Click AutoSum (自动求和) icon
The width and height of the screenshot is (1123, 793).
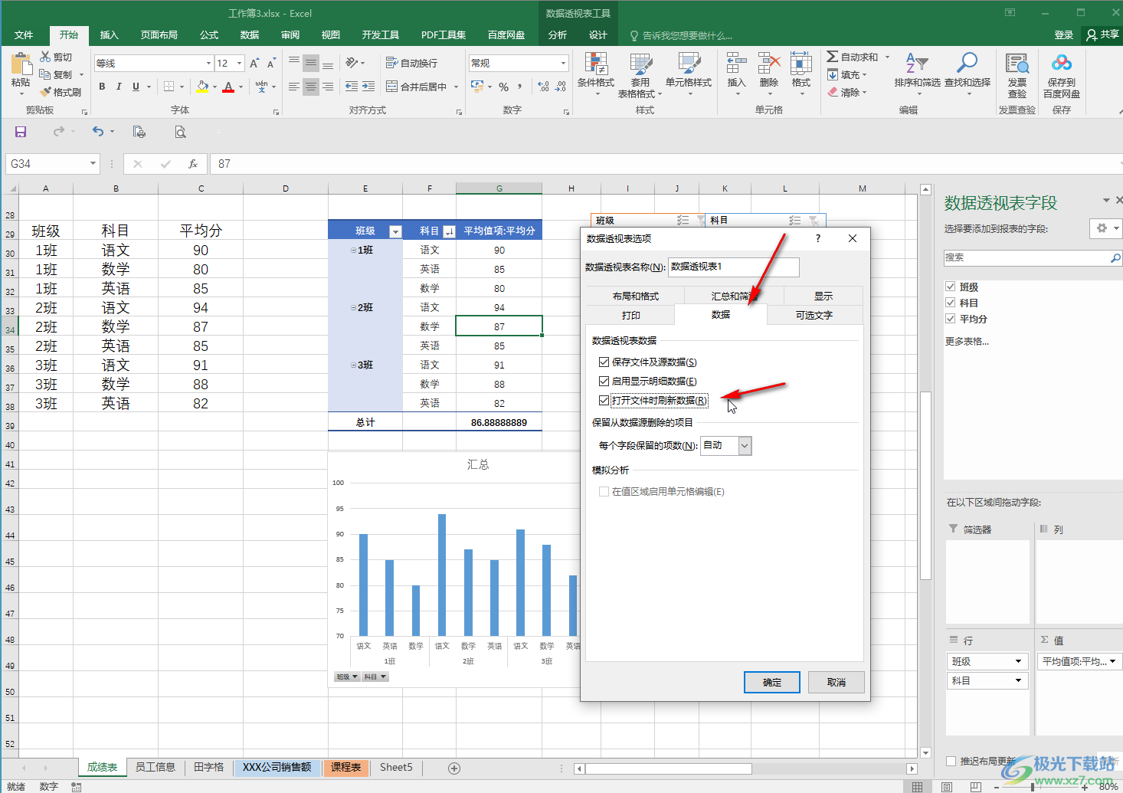833,57
